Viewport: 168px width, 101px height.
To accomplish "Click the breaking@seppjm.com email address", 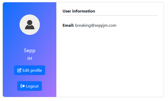I will (x=96, y=25).
